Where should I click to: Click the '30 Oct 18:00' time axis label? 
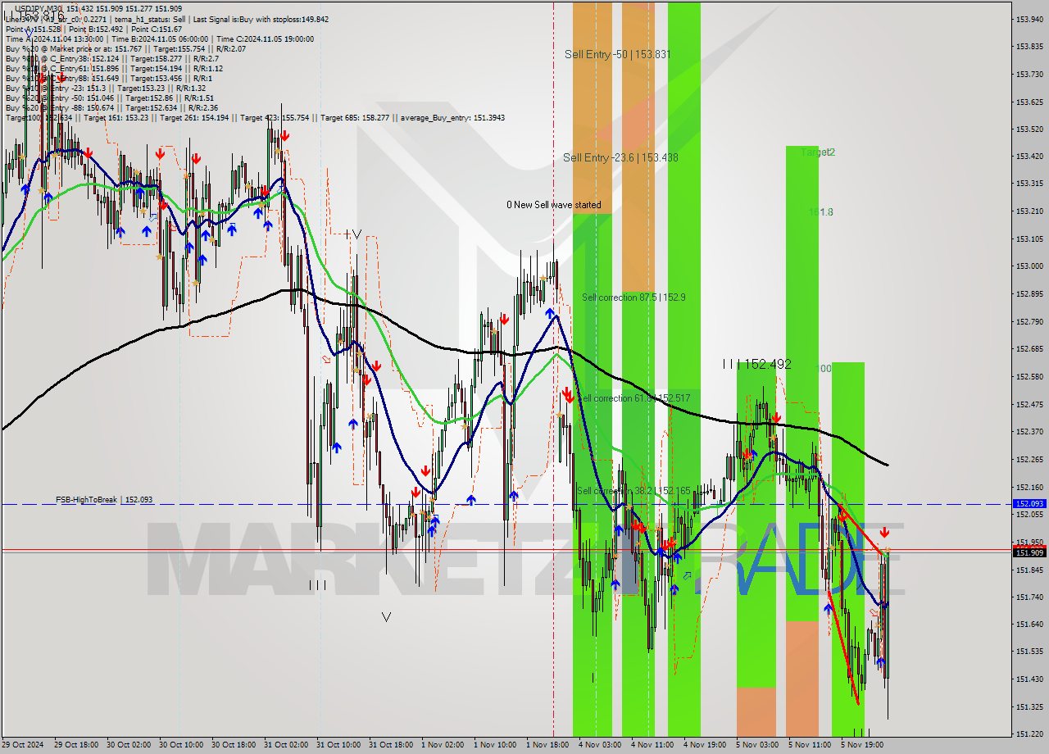click(233, 745)
